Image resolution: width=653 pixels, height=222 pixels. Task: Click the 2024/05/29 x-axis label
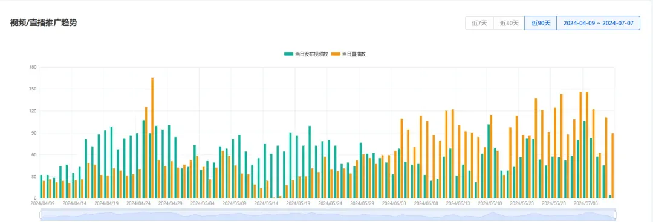point(362,203)
